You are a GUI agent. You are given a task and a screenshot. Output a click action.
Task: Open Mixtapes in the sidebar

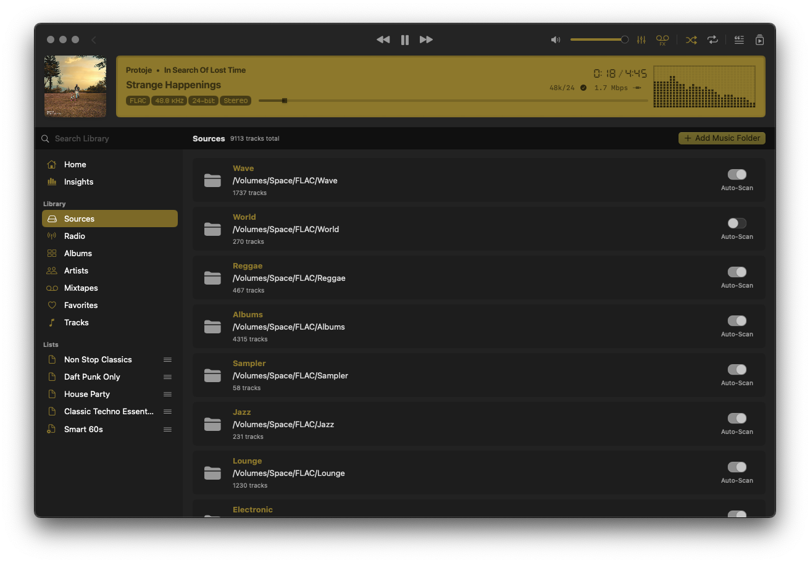pyautogui.click(x=81, y=288)
